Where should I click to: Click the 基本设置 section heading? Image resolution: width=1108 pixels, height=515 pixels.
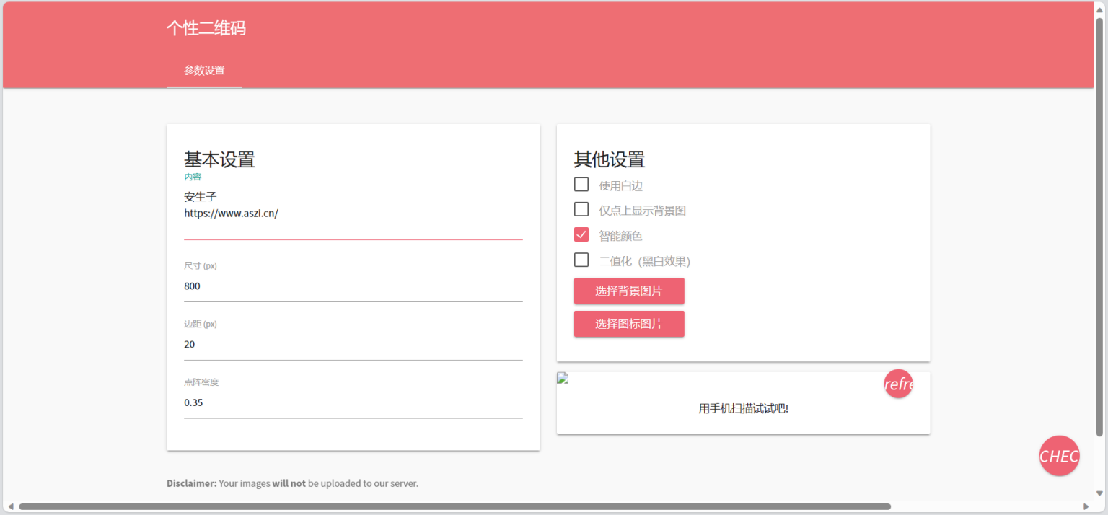click(x=219, y=159)
